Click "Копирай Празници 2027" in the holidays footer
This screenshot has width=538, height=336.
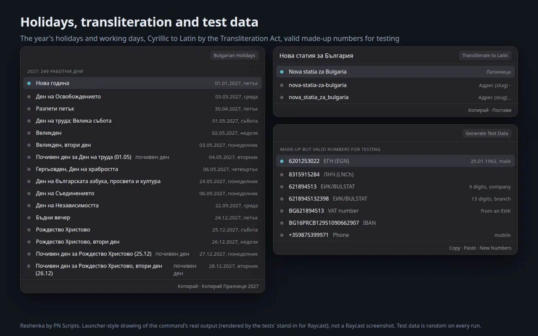coord(230,286)
